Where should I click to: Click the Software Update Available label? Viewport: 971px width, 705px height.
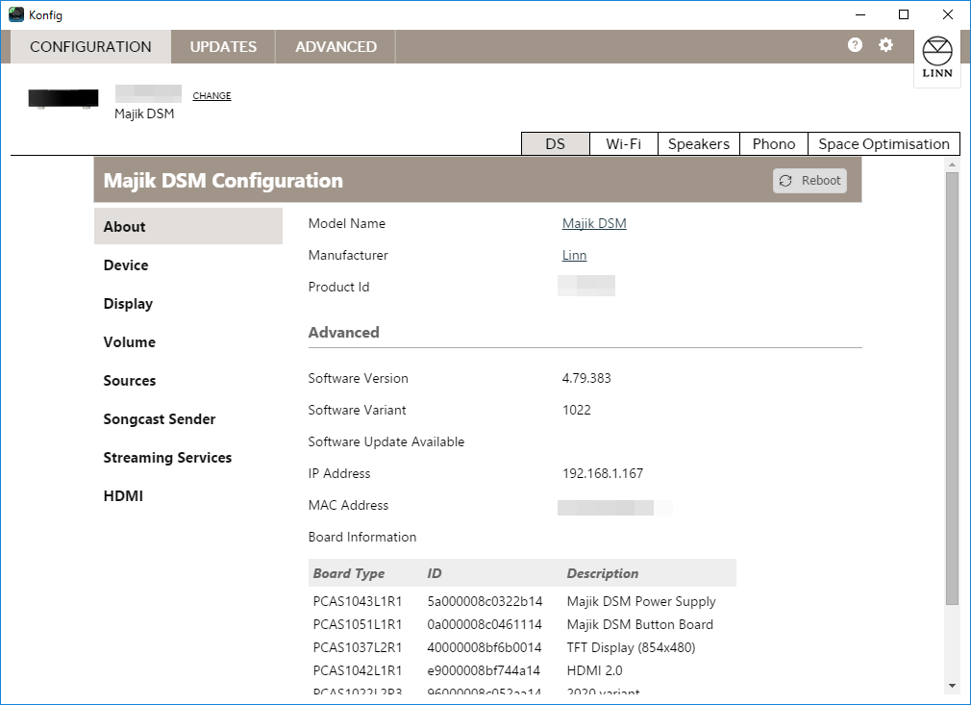(386, 441)
